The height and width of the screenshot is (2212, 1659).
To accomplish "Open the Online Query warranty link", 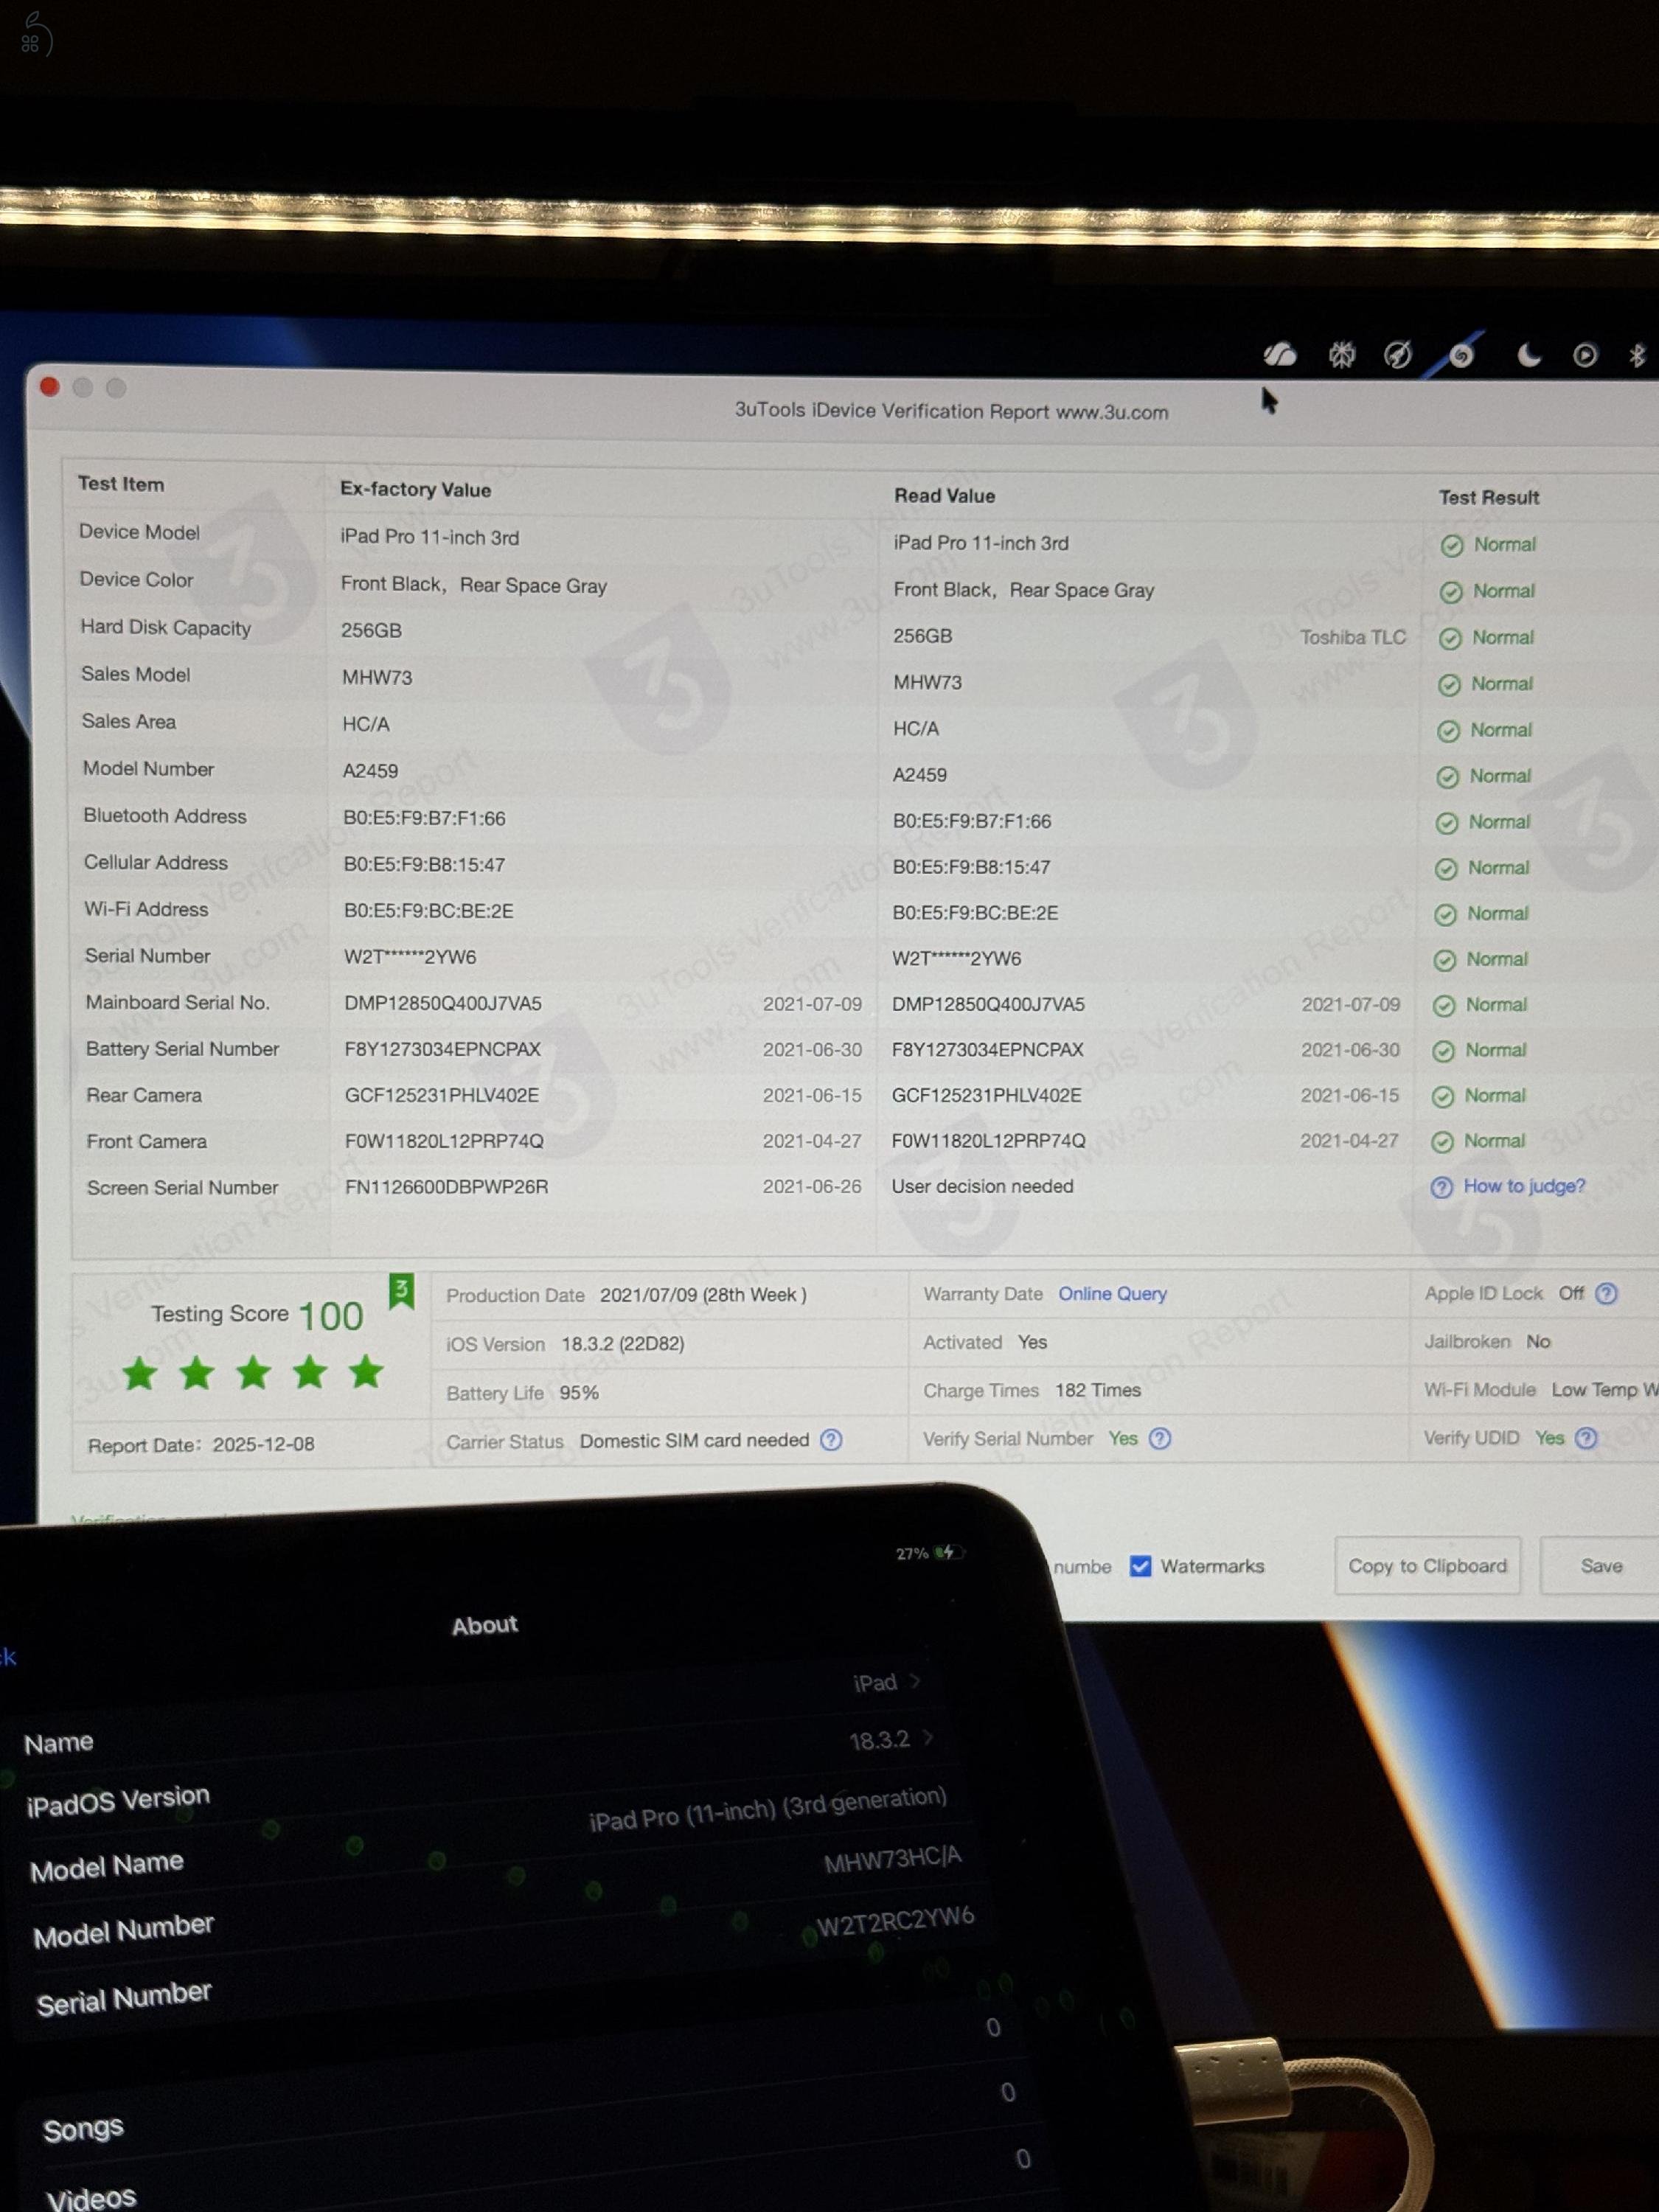I will pyautogui.click(x=1112, y=1293).
